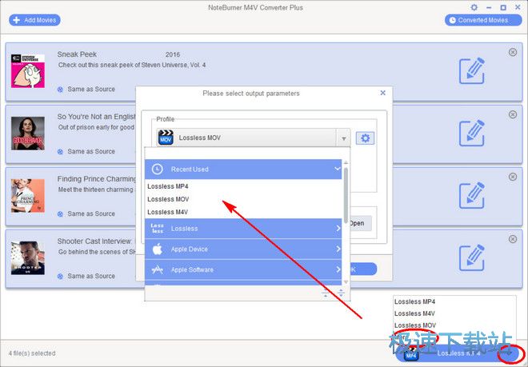Viewport: 528px width, 367px height.
Task: Click Same as Source icon for Finding Prince Charming
Action: (x=60, y=214)
